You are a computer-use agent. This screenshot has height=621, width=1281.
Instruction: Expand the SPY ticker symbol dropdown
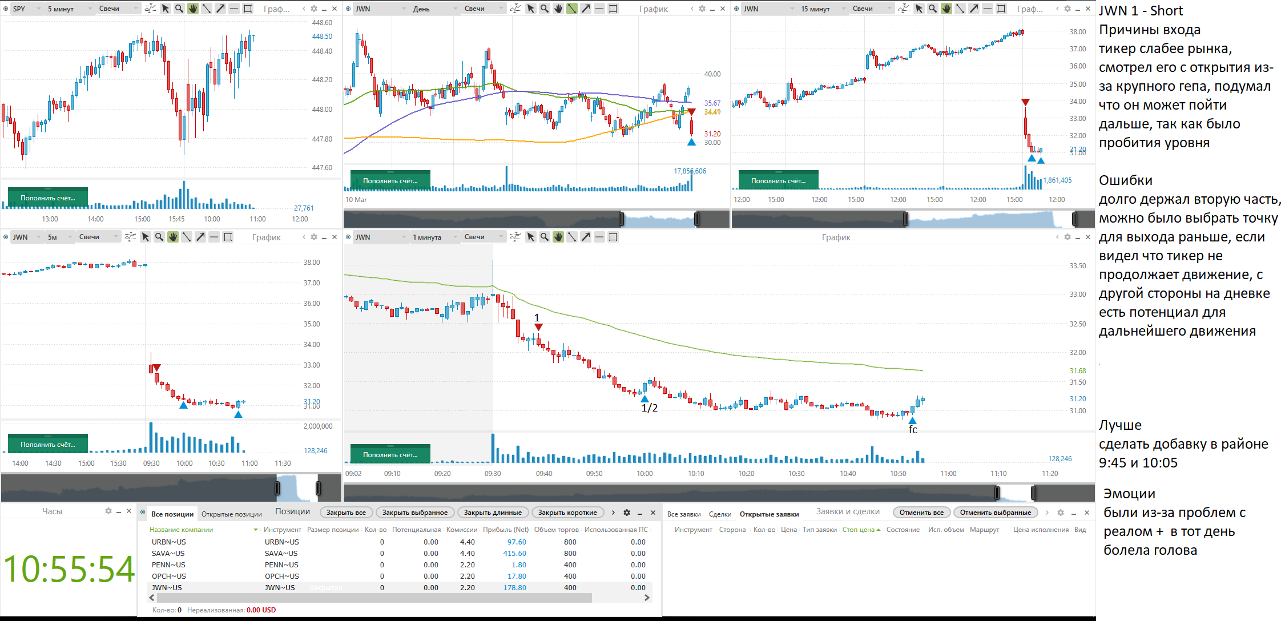(27, 9)
